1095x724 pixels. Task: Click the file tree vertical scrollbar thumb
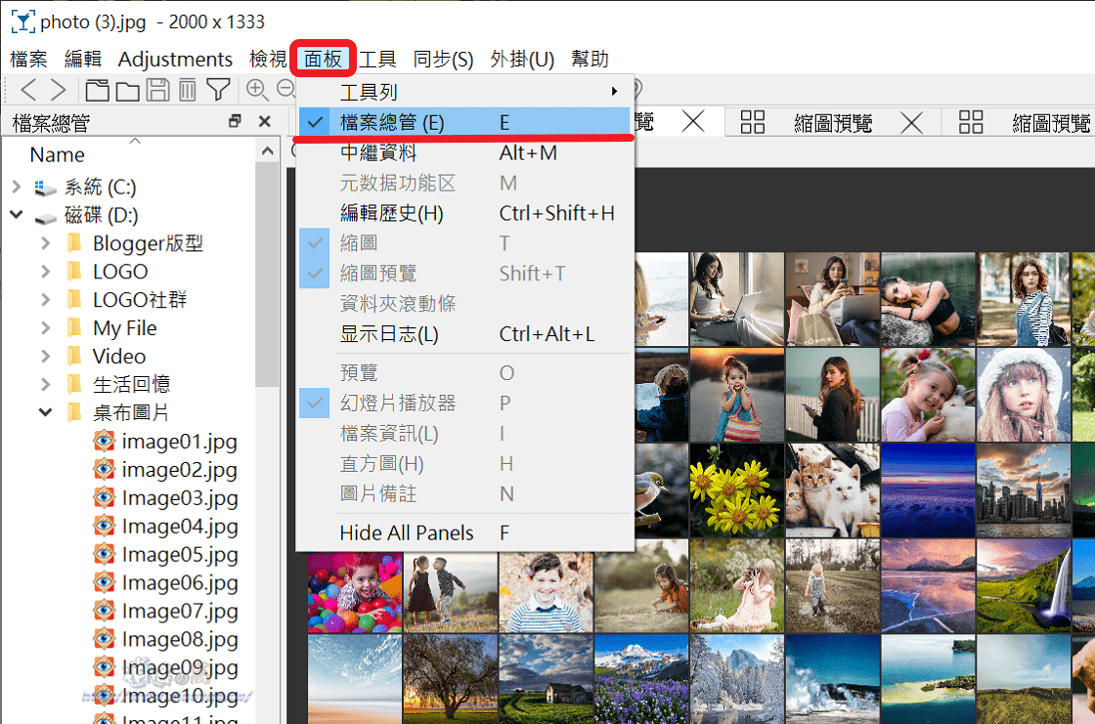pyautogui.click(x=268, y=275)
